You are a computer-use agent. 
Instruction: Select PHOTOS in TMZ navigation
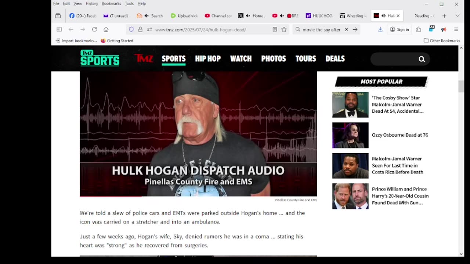[274, 59]
